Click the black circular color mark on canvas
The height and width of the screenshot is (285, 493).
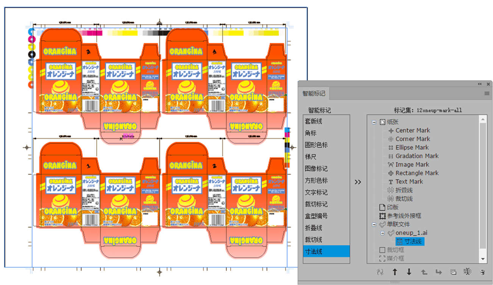click(x=32, y=54)
